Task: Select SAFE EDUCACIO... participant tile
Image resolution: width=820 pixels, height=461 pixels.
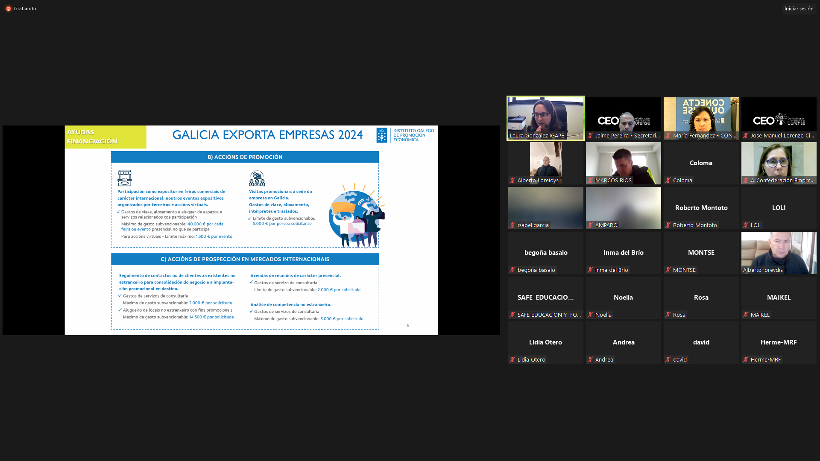Action: (545, 298)
